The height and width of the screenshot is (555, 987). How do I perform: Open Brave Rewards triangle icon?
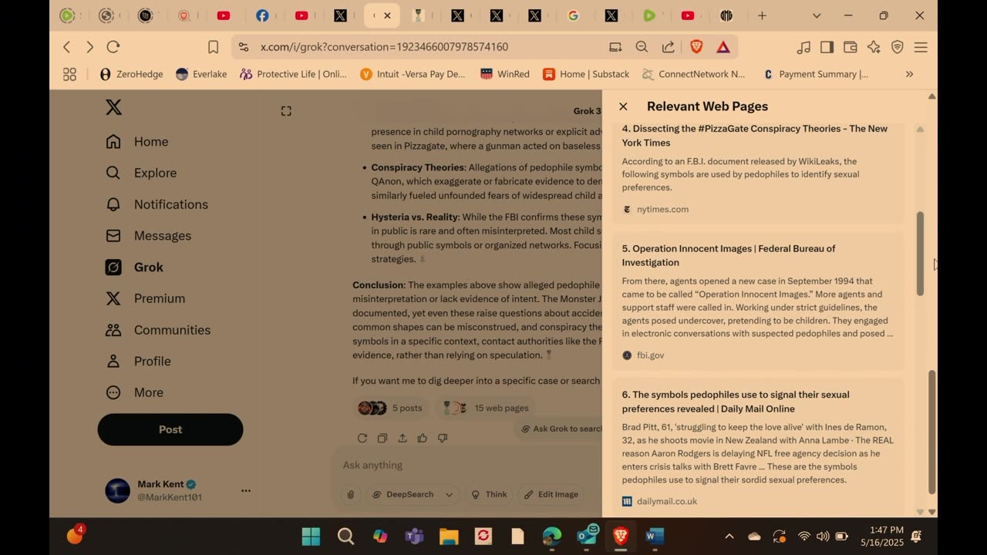[x=723, y=47]
